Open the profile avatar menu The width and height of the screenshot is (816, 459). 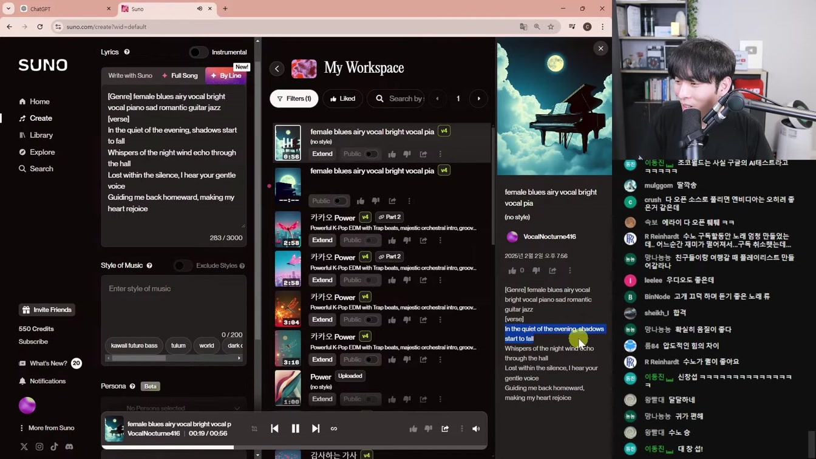click(27, 405)
